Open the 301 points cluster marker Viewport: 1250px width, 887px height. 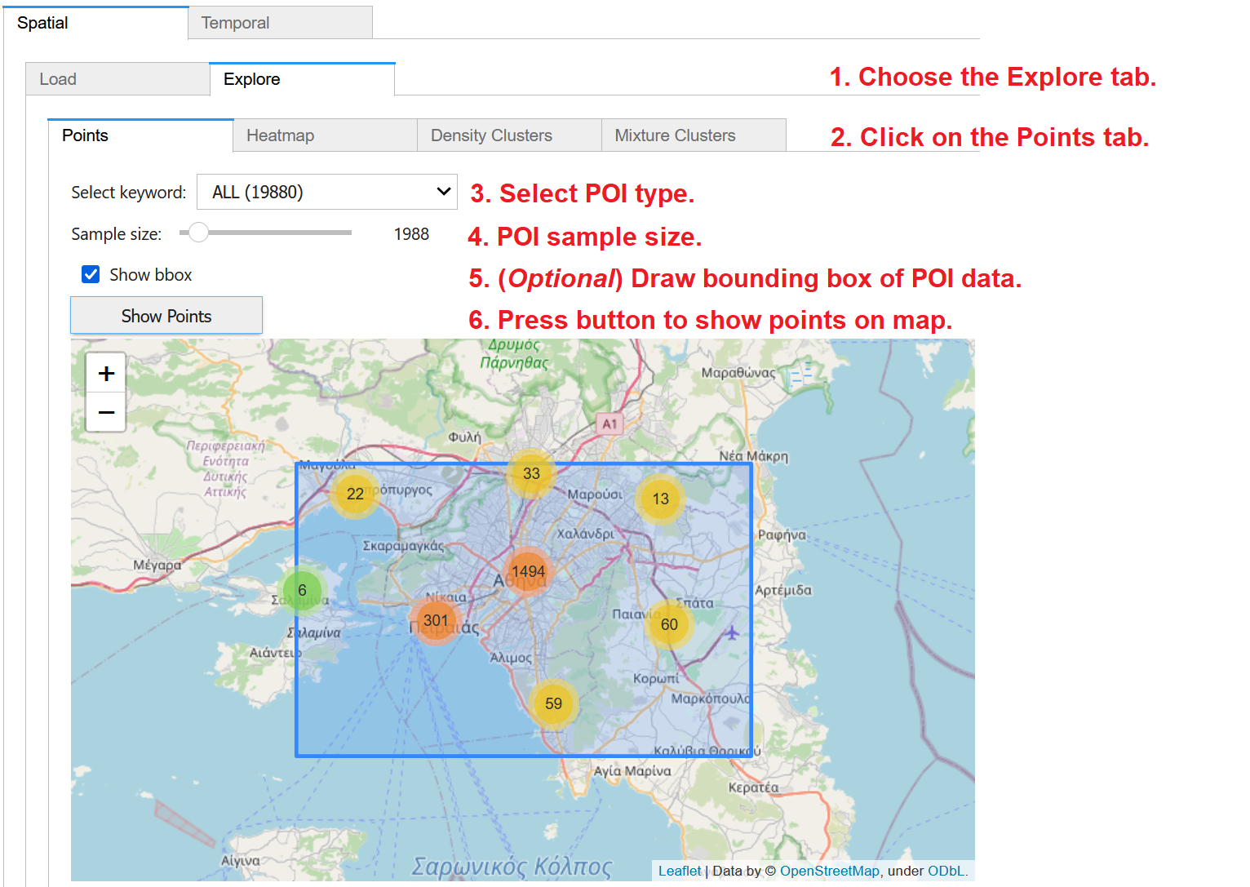point(436,620)
